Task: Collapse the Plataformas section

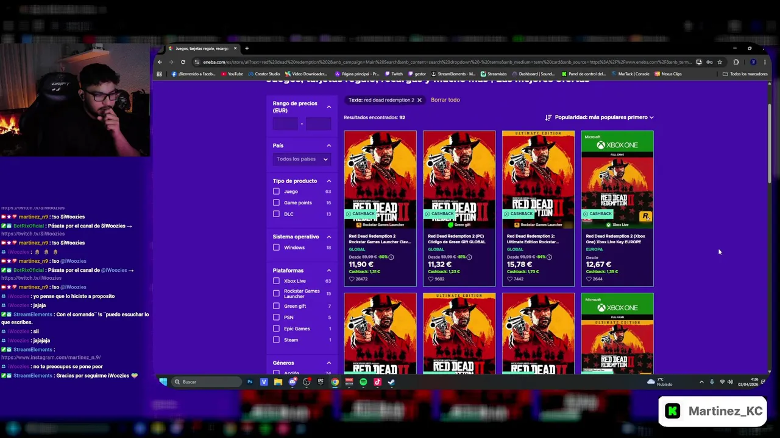Action: coord(329,271)
